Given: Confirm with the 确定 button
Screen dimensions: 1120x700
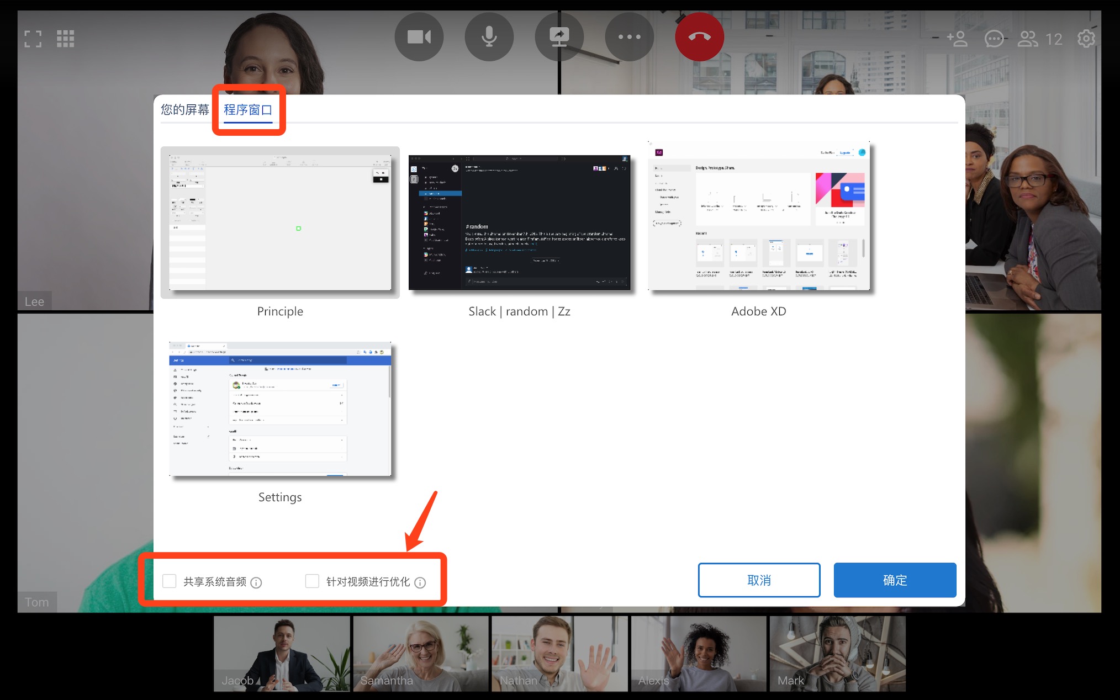Looking at the screenshot, I should 894,580.
